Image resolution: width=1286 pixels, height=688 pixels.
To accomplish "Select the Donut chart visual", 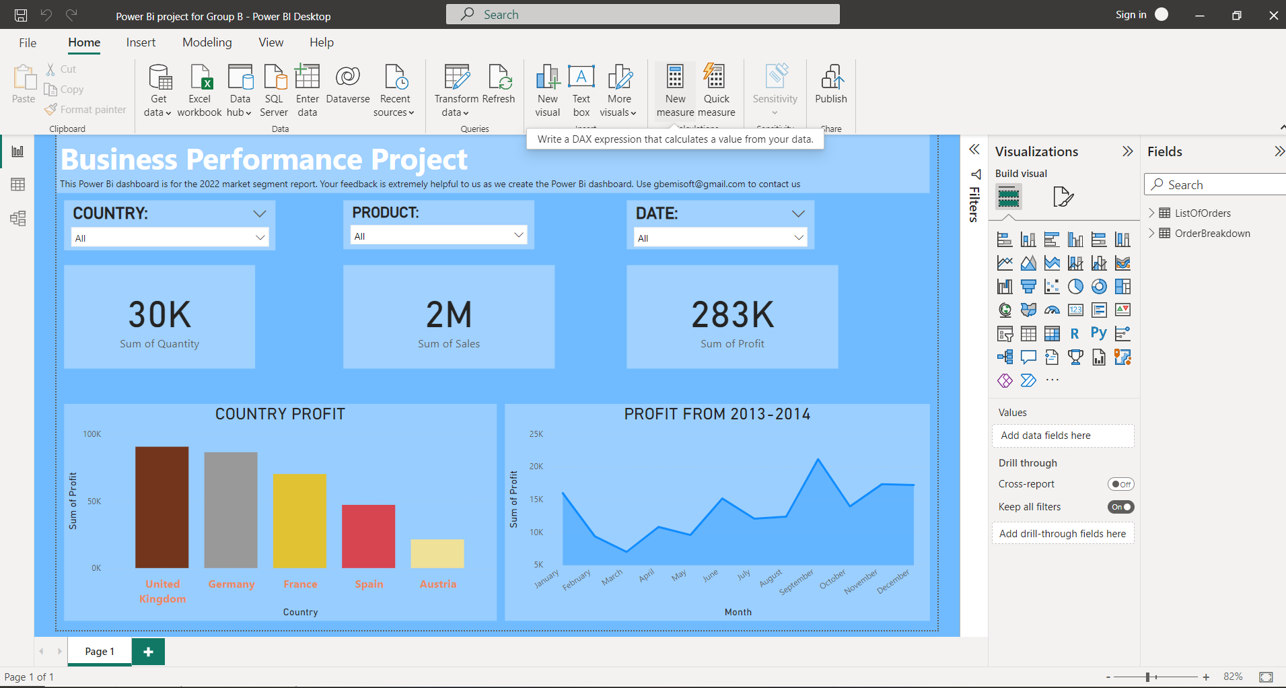I will tap(1099, 286).
